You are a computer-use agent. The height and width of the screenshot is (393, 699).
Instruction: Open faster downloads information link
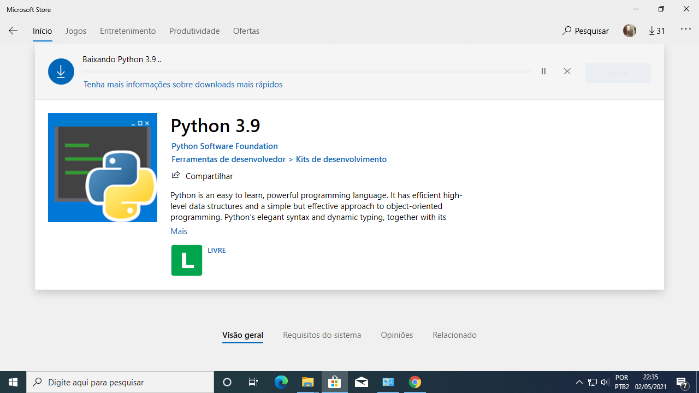click(183, 85)
